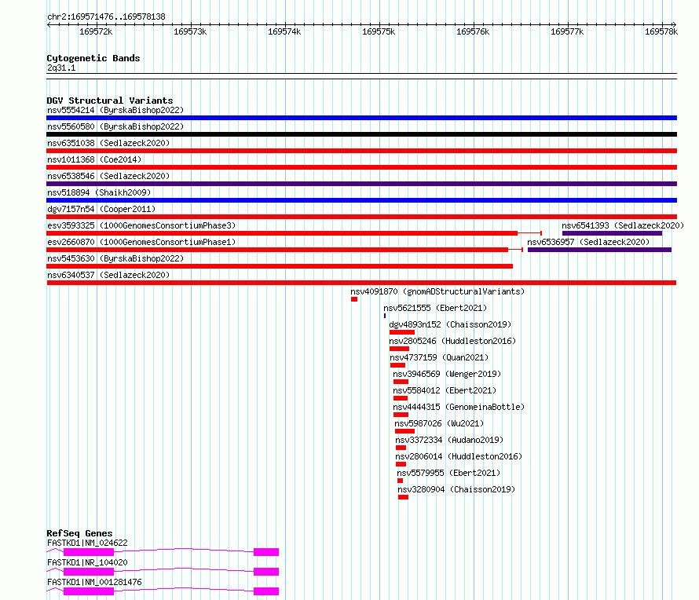Select the purple bar under nsv6536957
Viewport: 699px width, 600px height.
(599, 250)
